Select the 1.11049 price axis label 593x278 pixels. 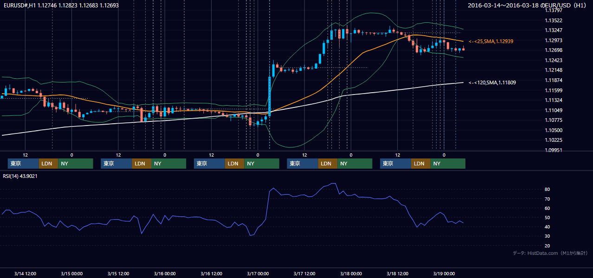(554, 110)
